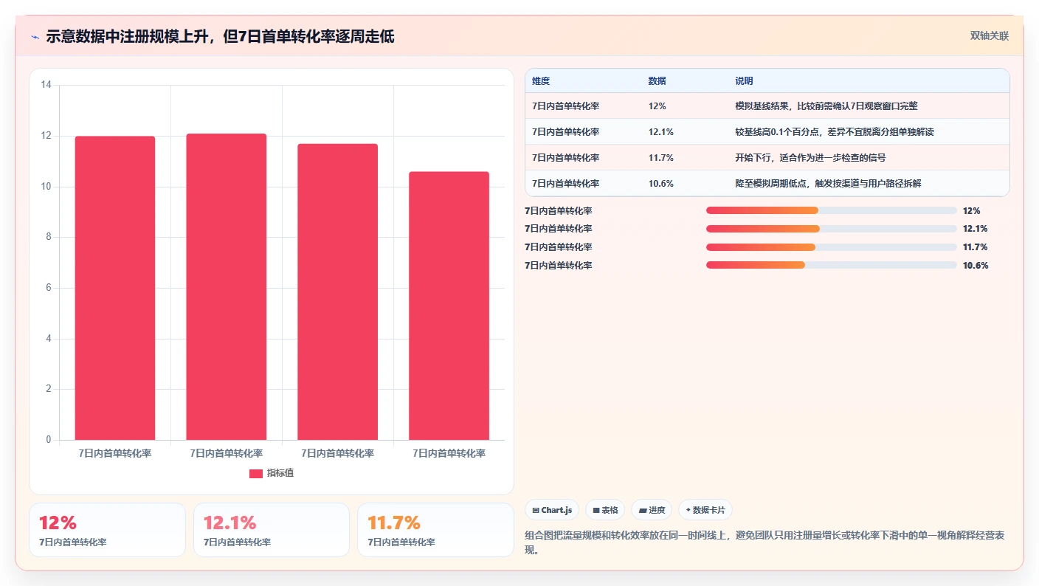Click the 10.6% progress bar
Viewport: 1039px width, 586px height.
tap(832, 265)
